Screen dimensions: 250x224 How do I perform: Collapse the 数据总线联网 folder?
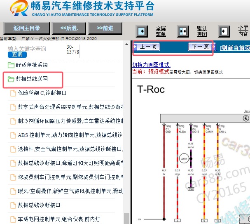click(28, 79)
